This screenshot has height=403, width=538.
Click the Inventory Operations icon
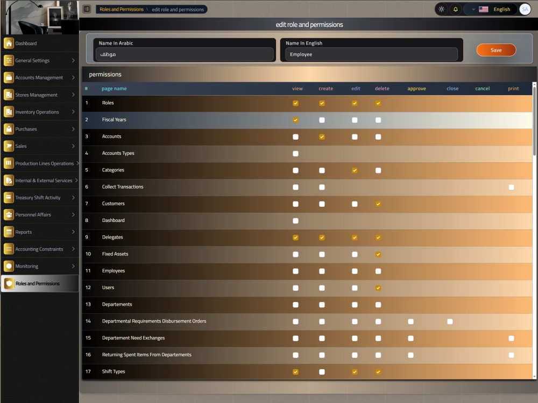pyautogui.click(x=9, y=112)
